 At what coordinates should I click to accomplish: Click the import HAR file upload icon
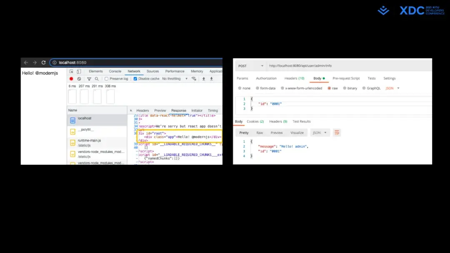coord(203,79)
